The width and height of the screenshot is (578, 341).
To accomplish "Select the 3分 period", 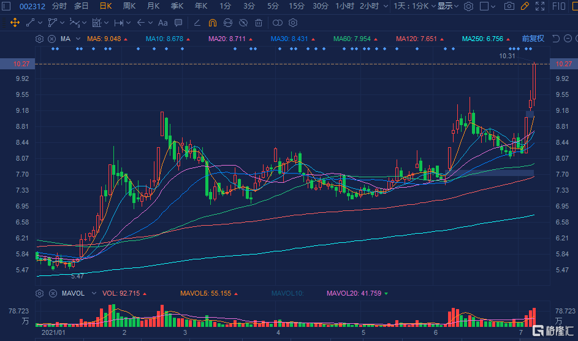I will click(249, 6).
